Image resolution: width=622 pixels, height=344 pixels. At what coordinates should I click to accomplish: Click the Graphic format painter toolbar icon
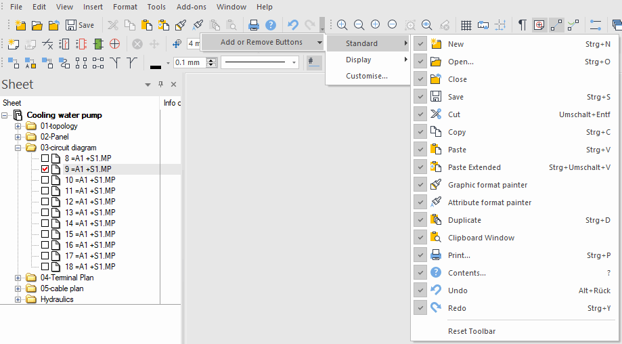(181, 25)
